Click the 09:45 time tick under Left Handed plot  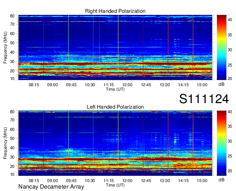(x=71, y=181)
